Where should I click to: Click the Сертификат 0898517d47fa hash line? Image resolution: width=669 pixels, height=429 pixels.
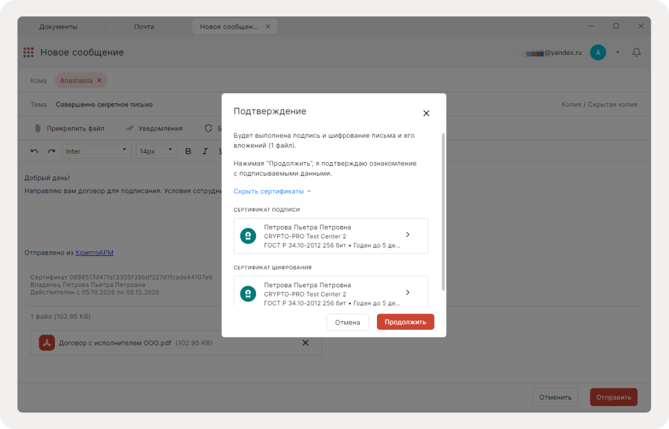[121, 278]
